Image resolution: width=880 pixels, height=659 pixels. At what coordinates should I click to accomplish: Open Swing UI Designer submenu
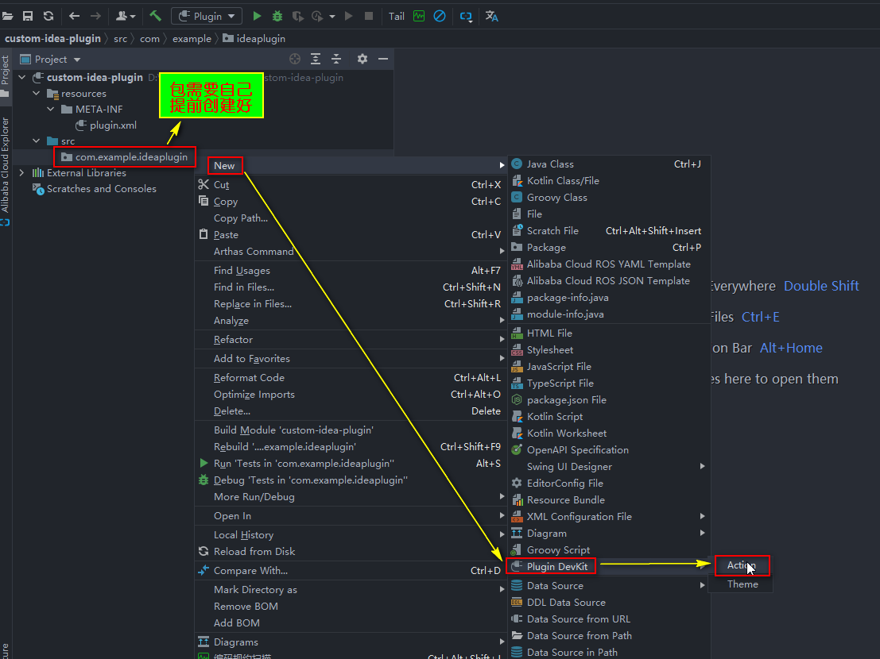click(609, 467)
